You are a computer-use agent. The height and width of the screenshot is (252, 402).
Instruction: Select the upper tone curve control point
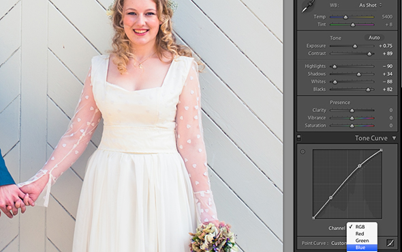tap(360, 166)
